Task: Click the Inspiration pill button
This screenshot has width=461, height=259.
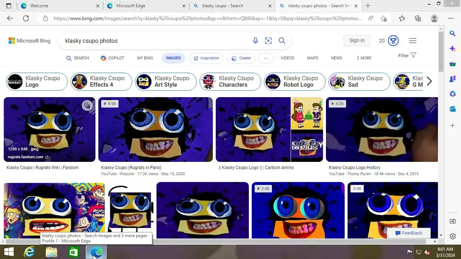Action: click(x=207, y=58)
